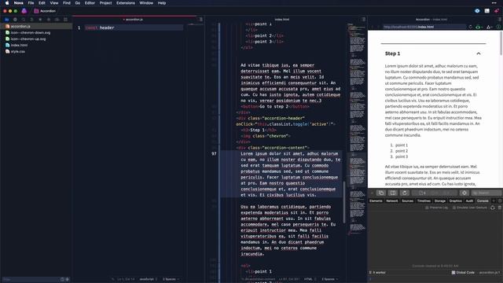Open the Editor menu

[x=90, y=3]
